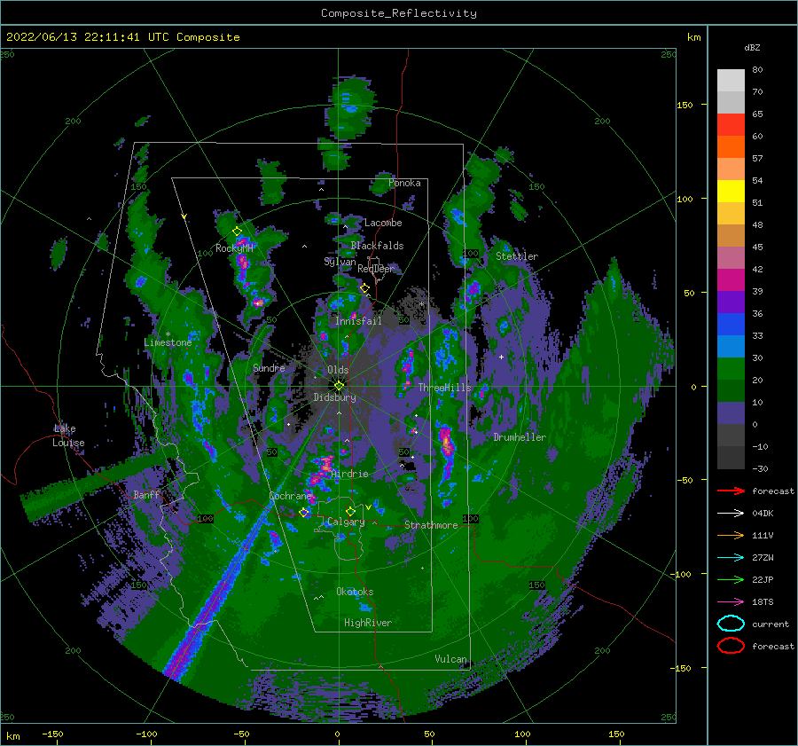
Task: Click the red forecast arrow in legend
Action: click(731, 491)
